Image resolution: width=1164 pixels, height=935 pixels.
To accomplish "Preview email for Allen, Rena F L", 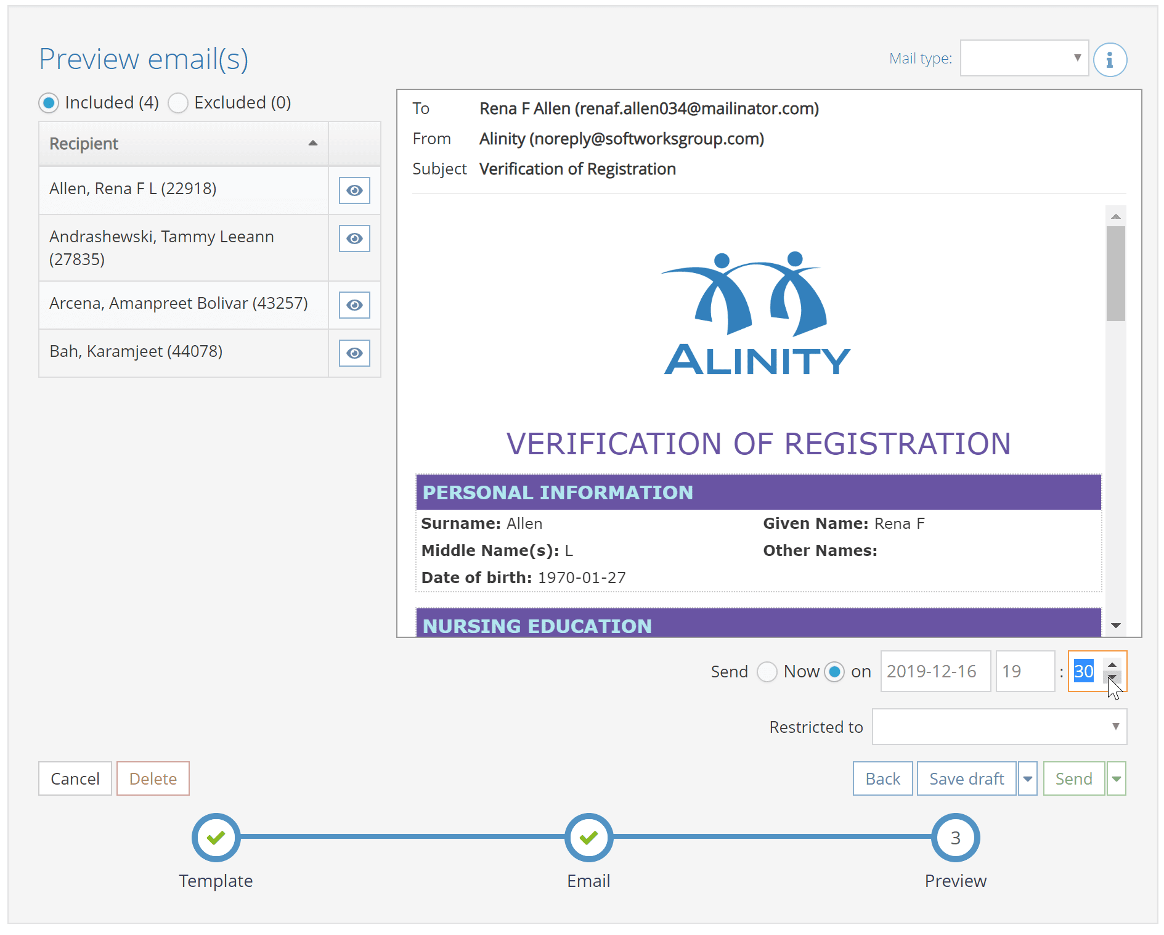I will coord(354,190).
